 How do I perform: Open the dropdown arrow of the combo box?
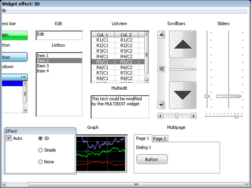(x=24, y=77)
